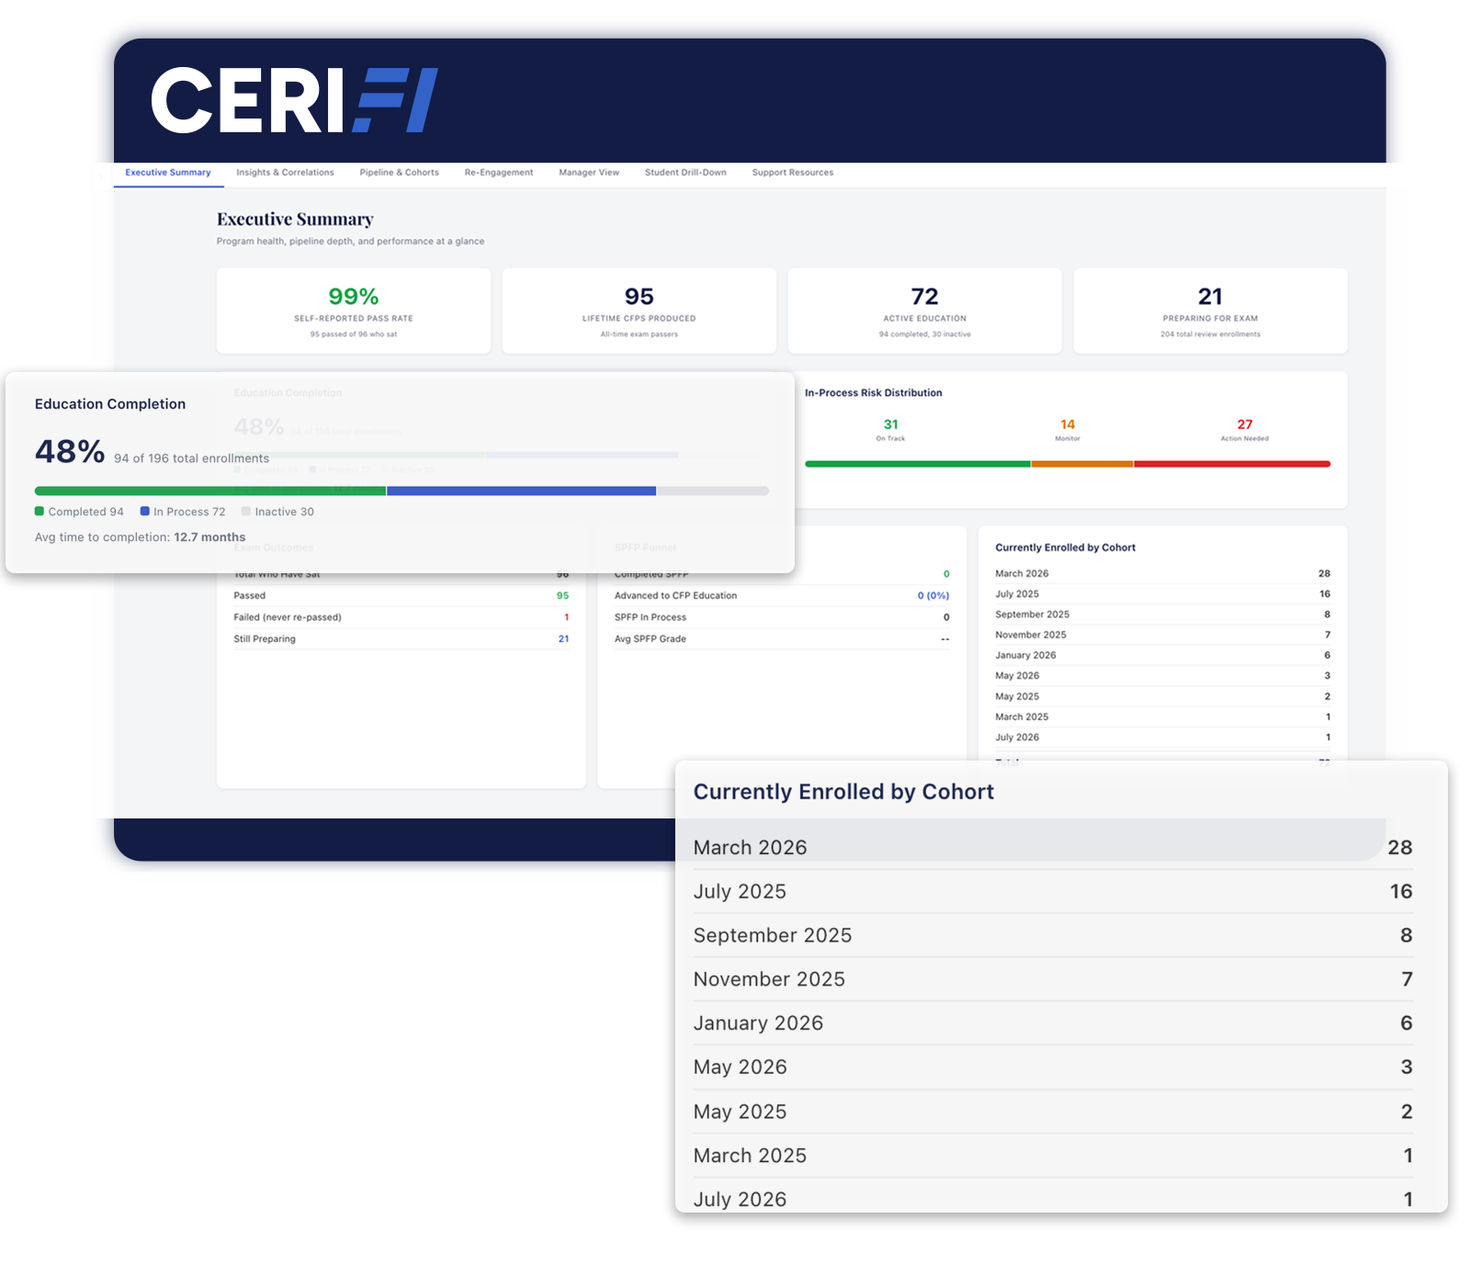Click the Advanced to CFP Education row
The image size is (1470, 1286).
click(782, 596)
